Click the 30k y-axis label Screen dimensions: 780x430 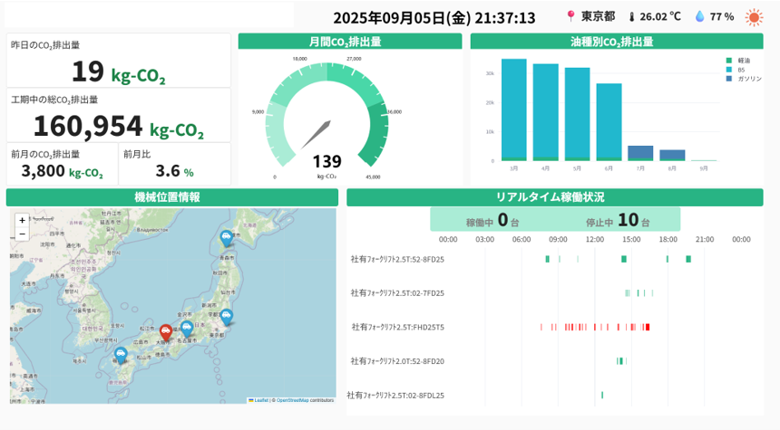click(x=490, y=73)
